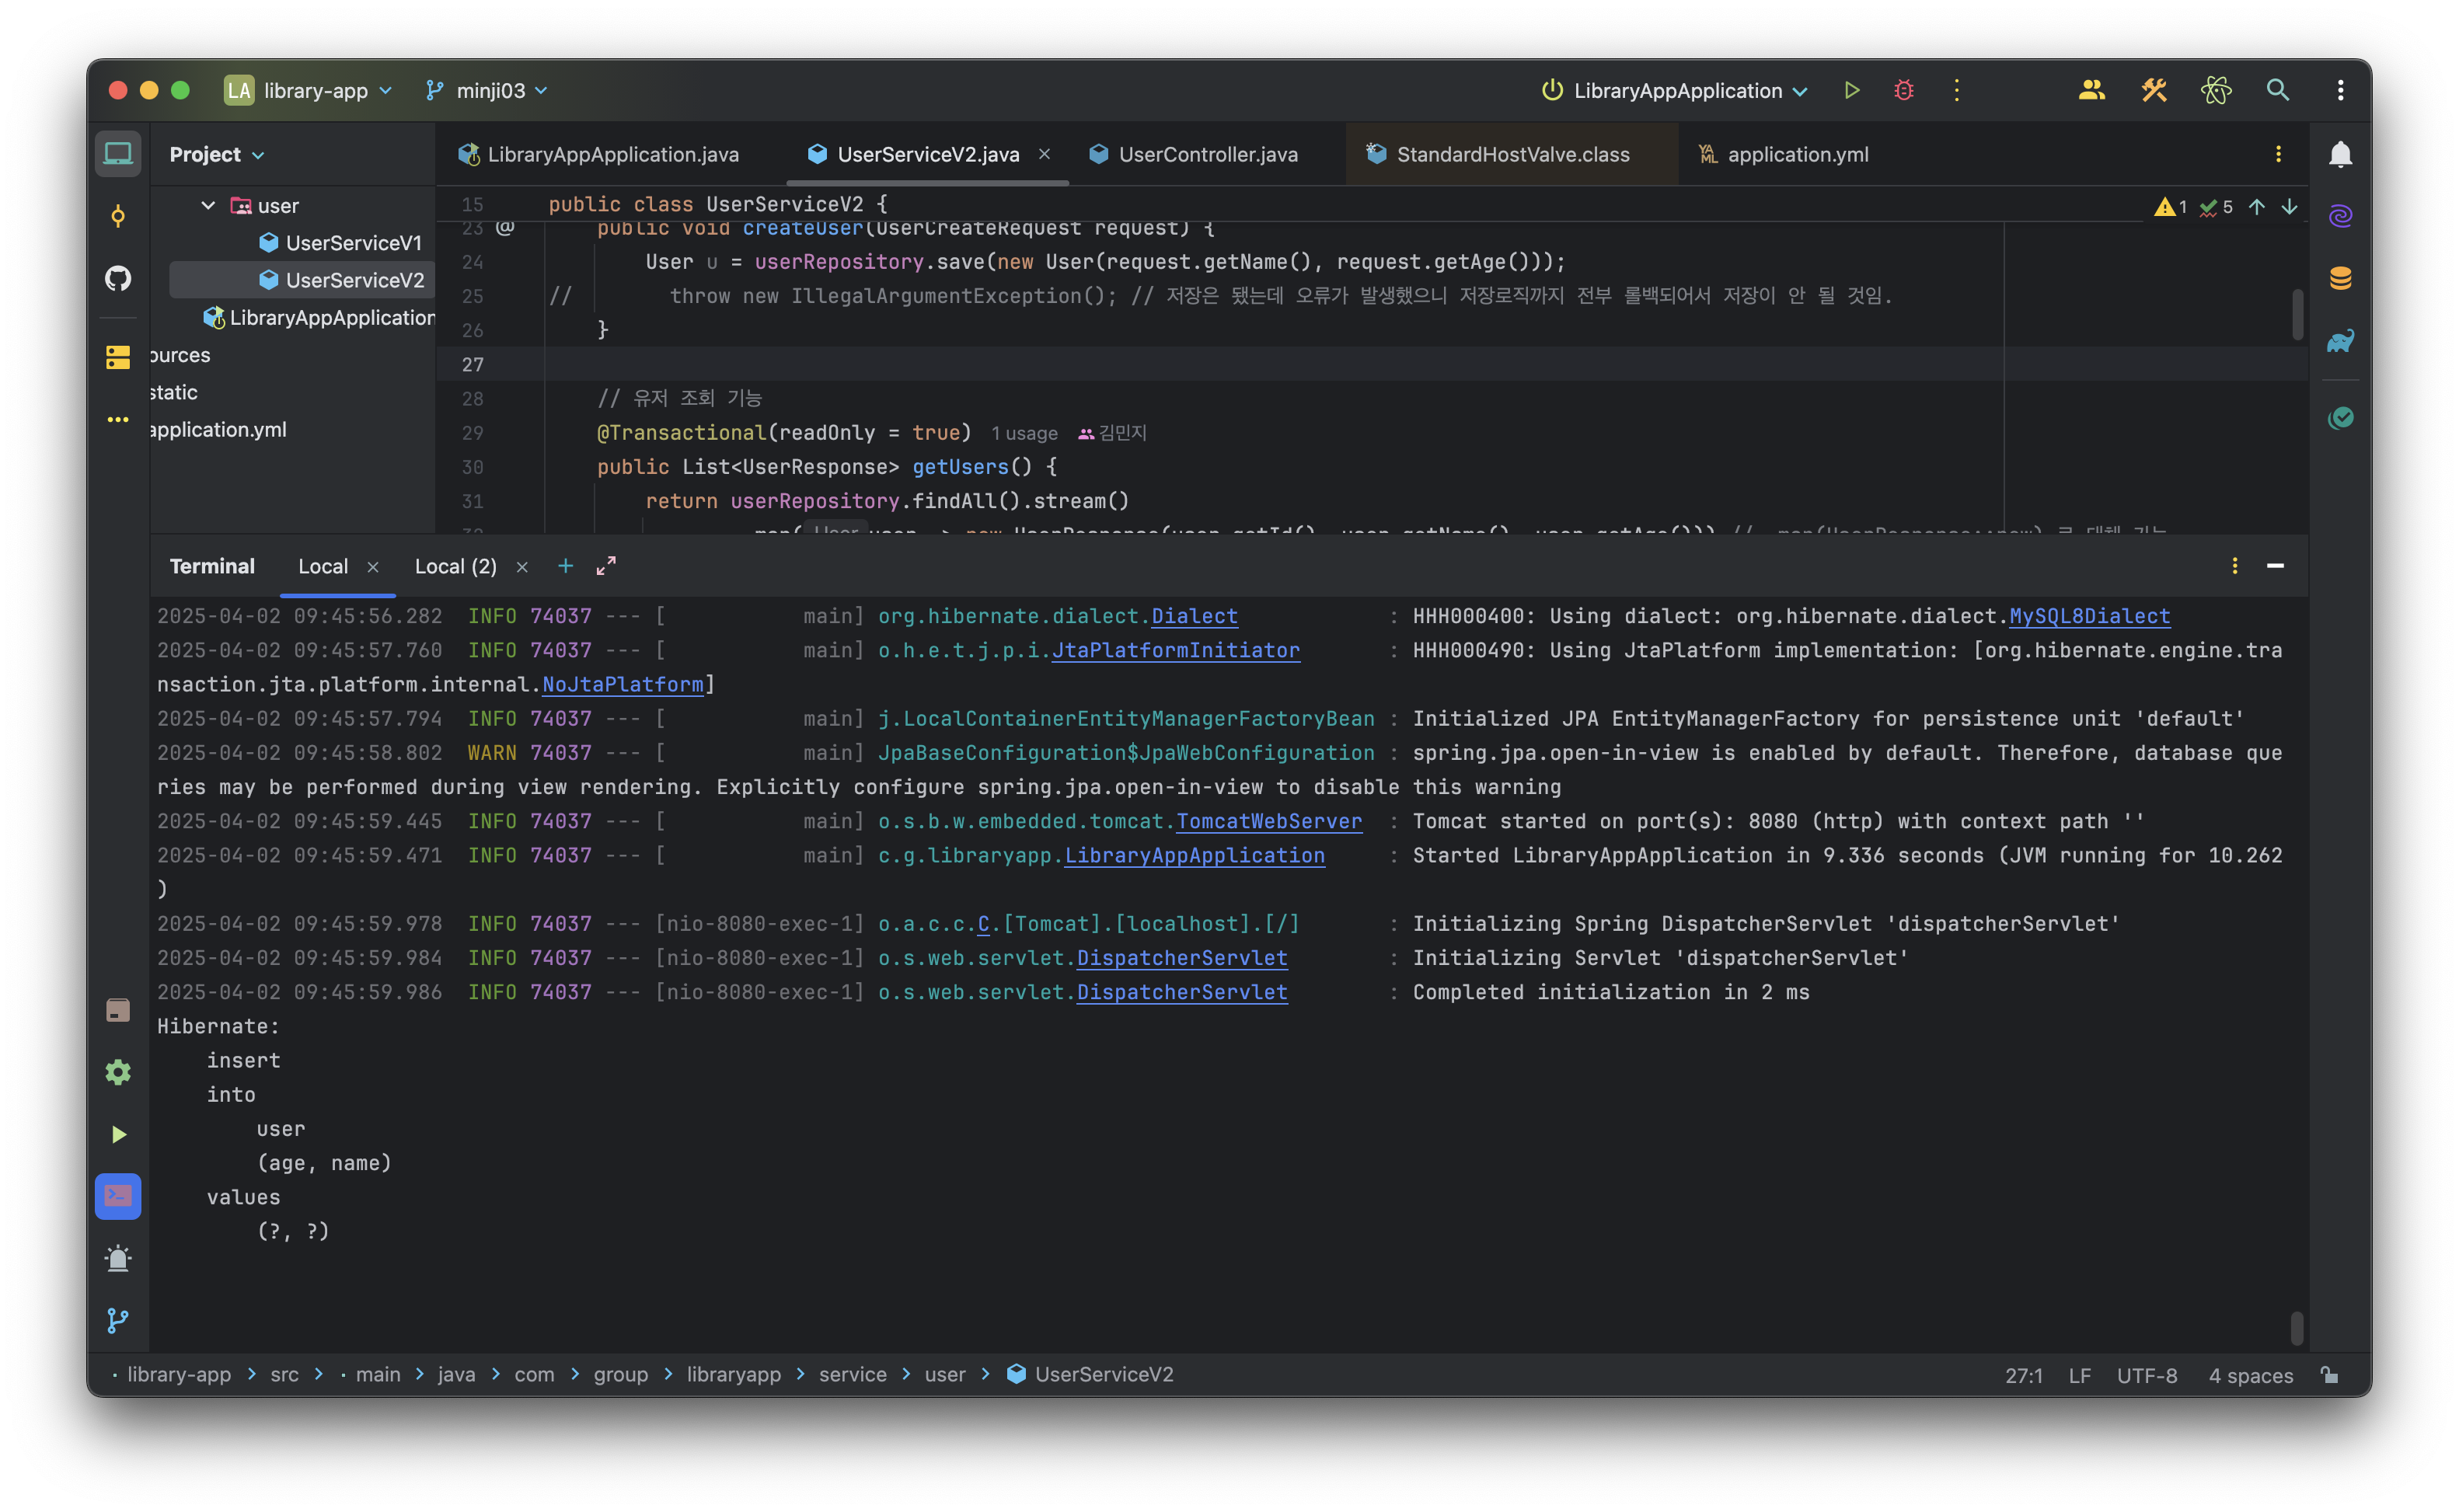Open the Git tool window icon
The height and width of the screenshot is (1512, 2459).
pyautogui.click(x=118, y=1320)
